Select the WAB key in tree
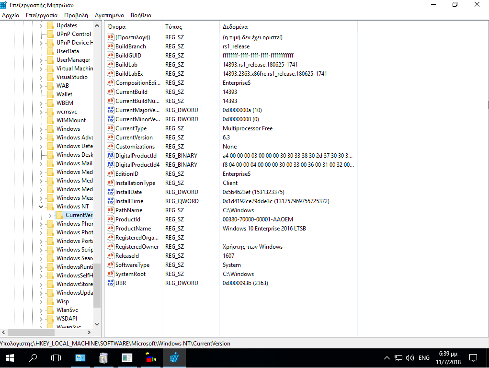This screenshot has height=368, width=489. 63,85
